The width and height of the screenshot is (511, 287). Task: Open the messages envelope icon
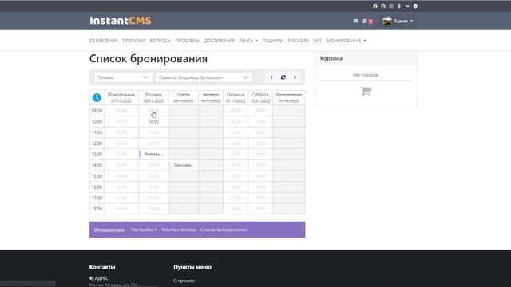(x=355, y=21)
